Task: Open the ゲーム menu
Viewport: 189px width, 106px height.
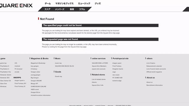Action: (x=48, y=4)
